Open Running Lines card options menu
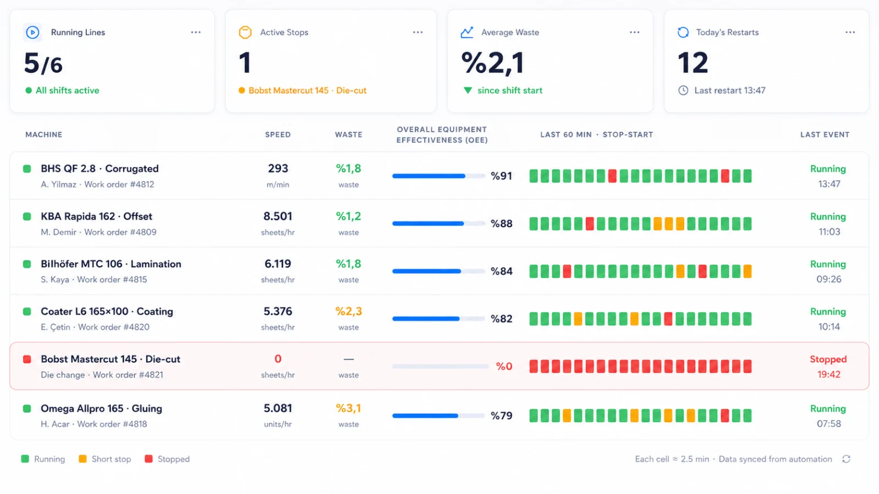Viewport: 879px width, 494px height. click(x=196, y=32)
